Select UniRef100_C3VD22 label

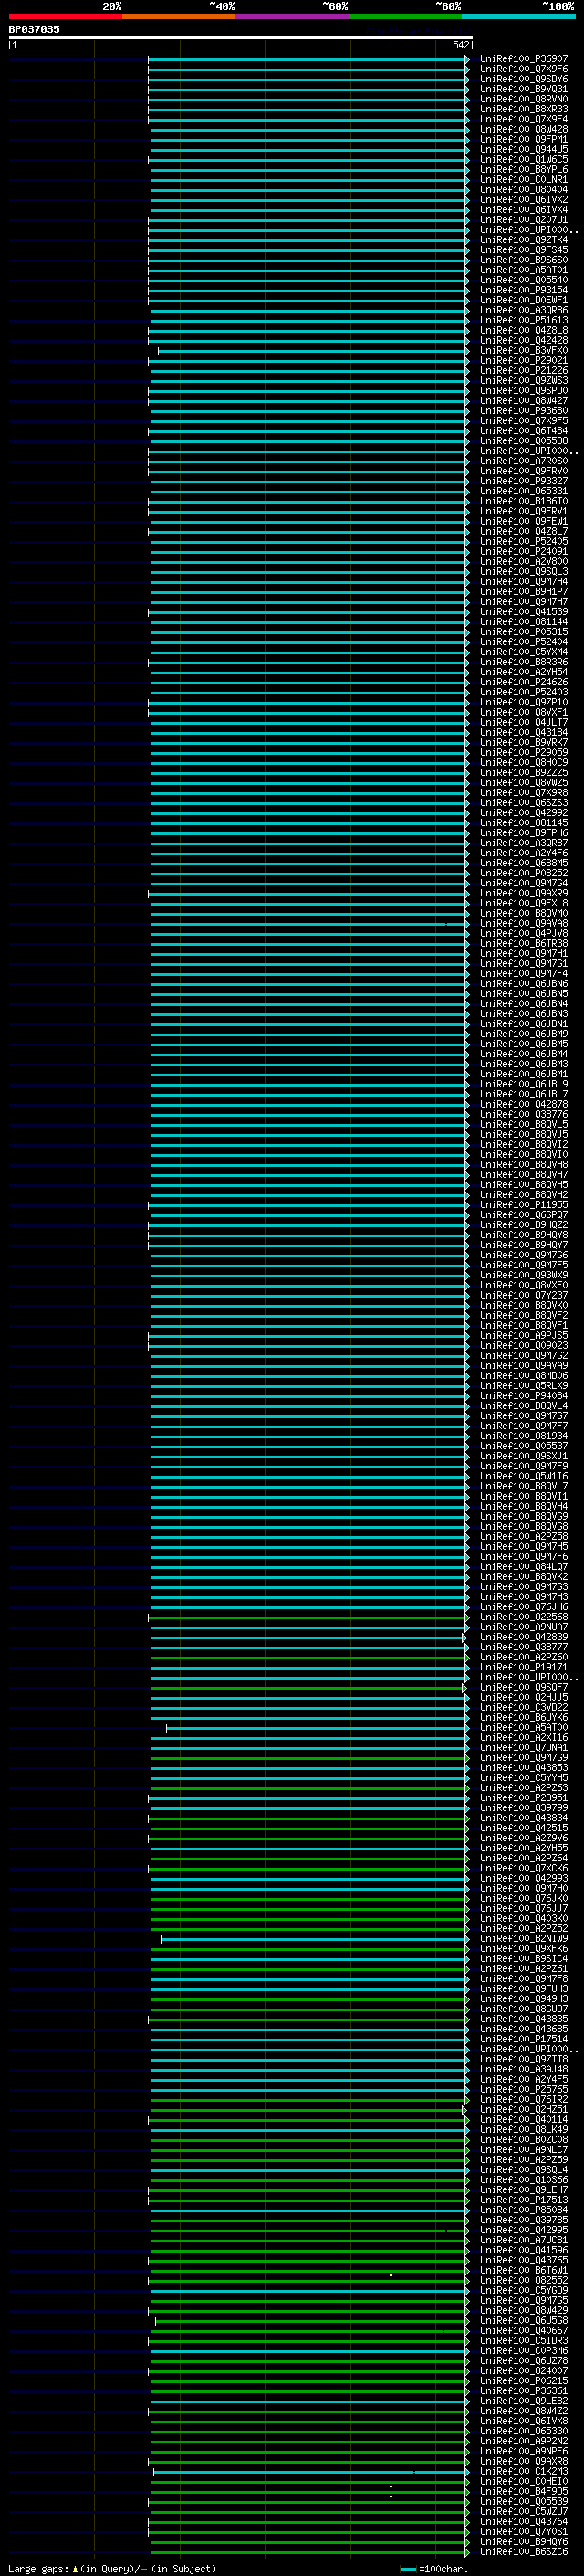click(x=523, y=1707)
